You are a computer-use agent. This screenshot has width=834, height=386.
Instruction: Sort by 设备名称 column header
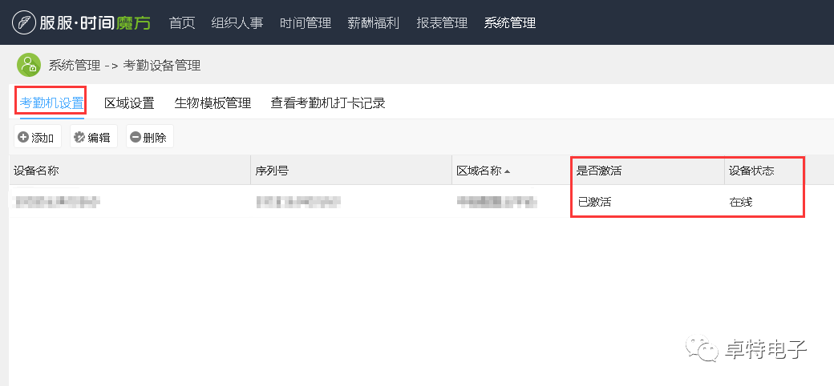(37, 171)
